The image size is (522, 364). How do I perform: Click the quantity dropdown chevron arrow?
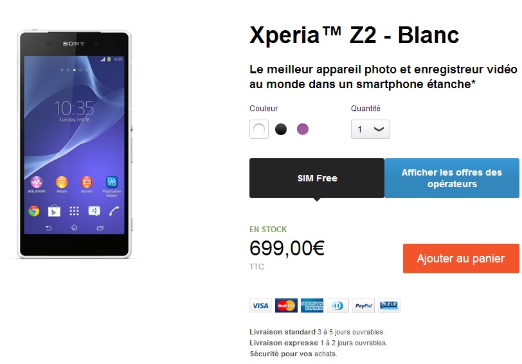coord(379,129)
